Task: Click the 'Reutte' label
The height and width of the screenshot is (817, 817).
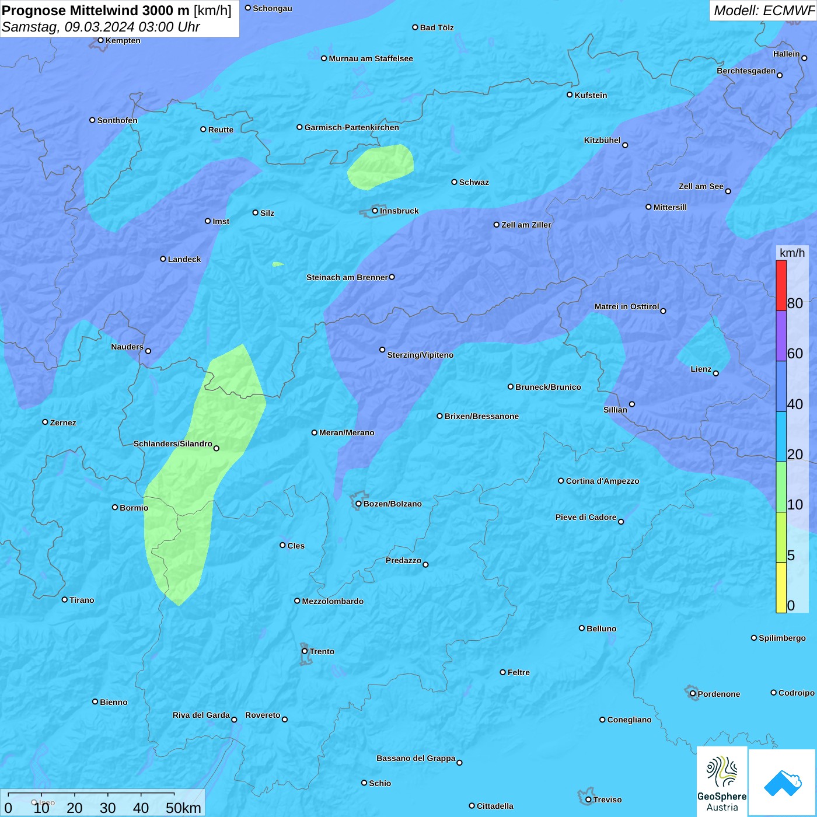Action: pos(221,130)
